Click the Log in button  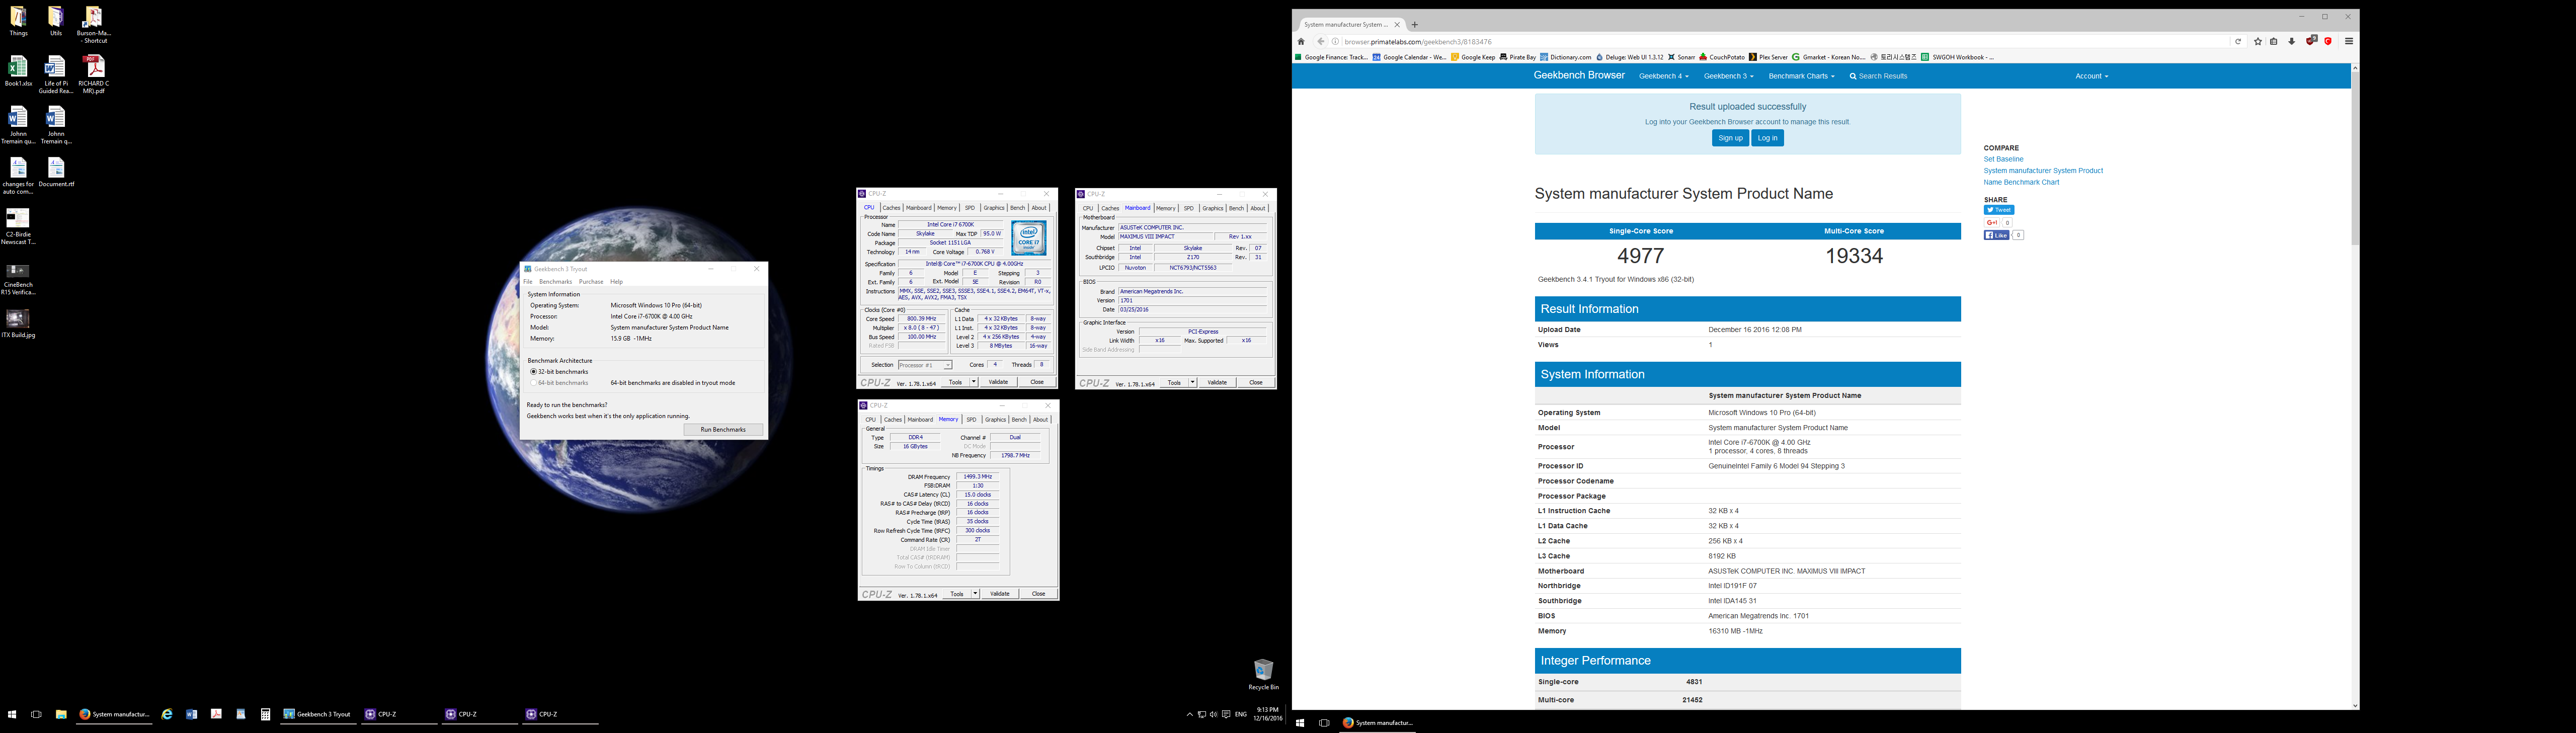[1767, 138]
